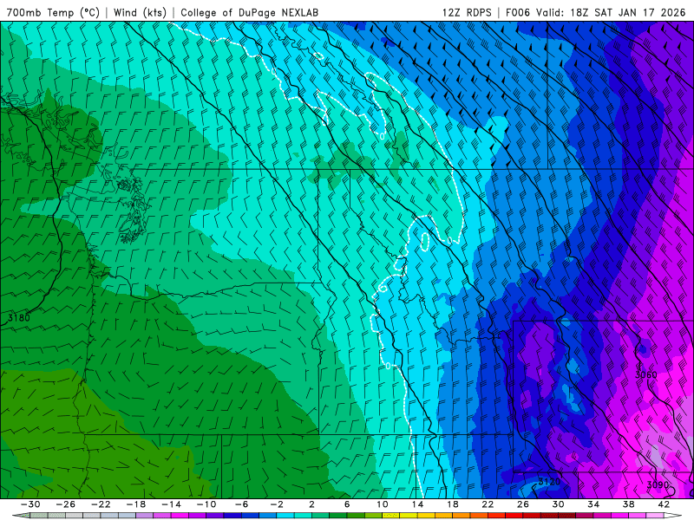694x520 pixels.
Task: Click the -26 value on the color scale
Action: 66,504
